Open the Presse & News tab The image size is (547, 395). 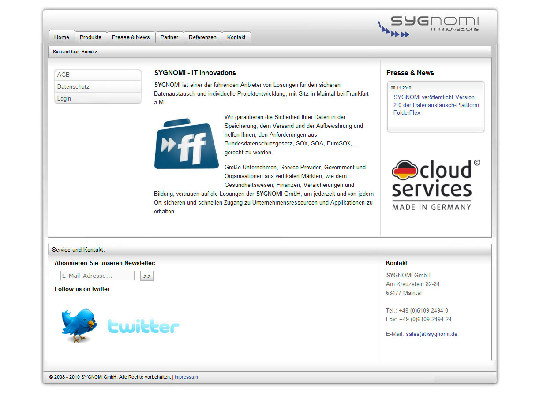131,37
